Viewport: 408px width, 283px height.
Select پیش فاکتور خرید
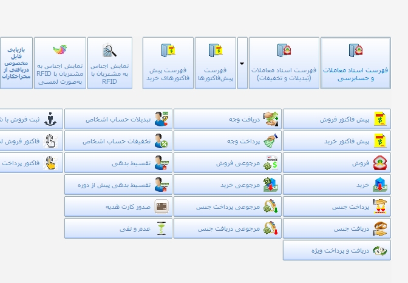(x=336, y=141)
